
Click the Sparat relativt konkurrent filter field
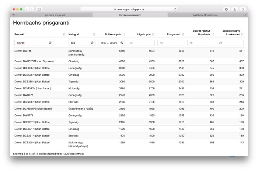tap(230, 43)
